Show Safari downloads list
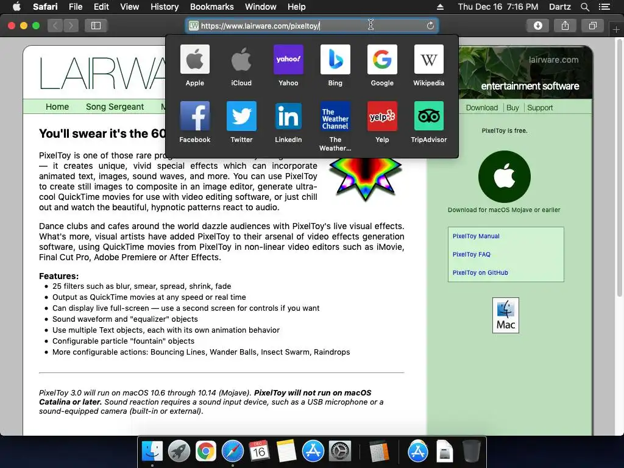Image resolution: width=624 pixels, height=468 pixels. pos(537,26)
